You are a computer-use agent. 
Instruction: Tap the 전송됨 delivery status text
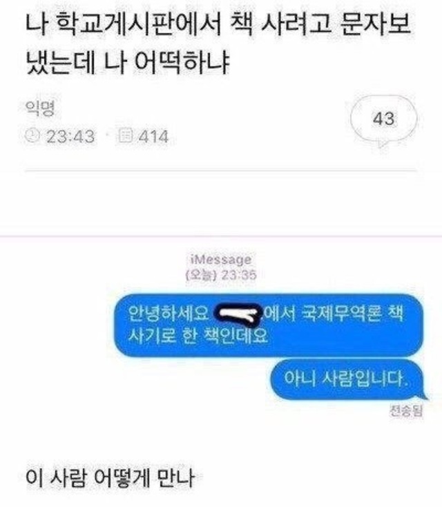point(406,411)
